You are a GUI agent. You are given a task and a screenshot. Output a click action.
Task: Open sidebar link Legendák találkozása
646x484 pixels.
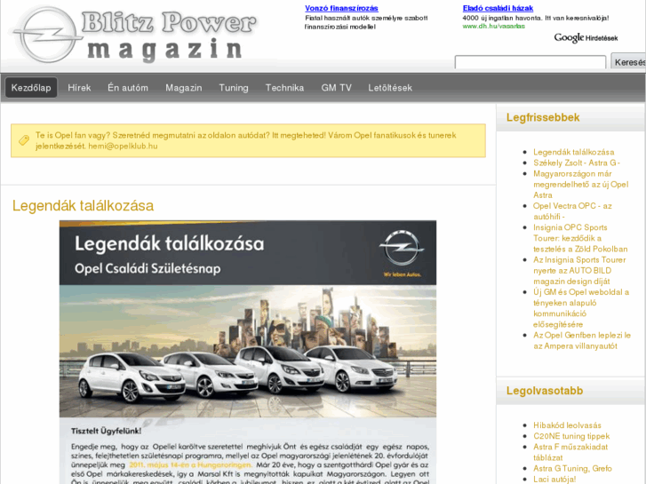[x=573, y=152]
